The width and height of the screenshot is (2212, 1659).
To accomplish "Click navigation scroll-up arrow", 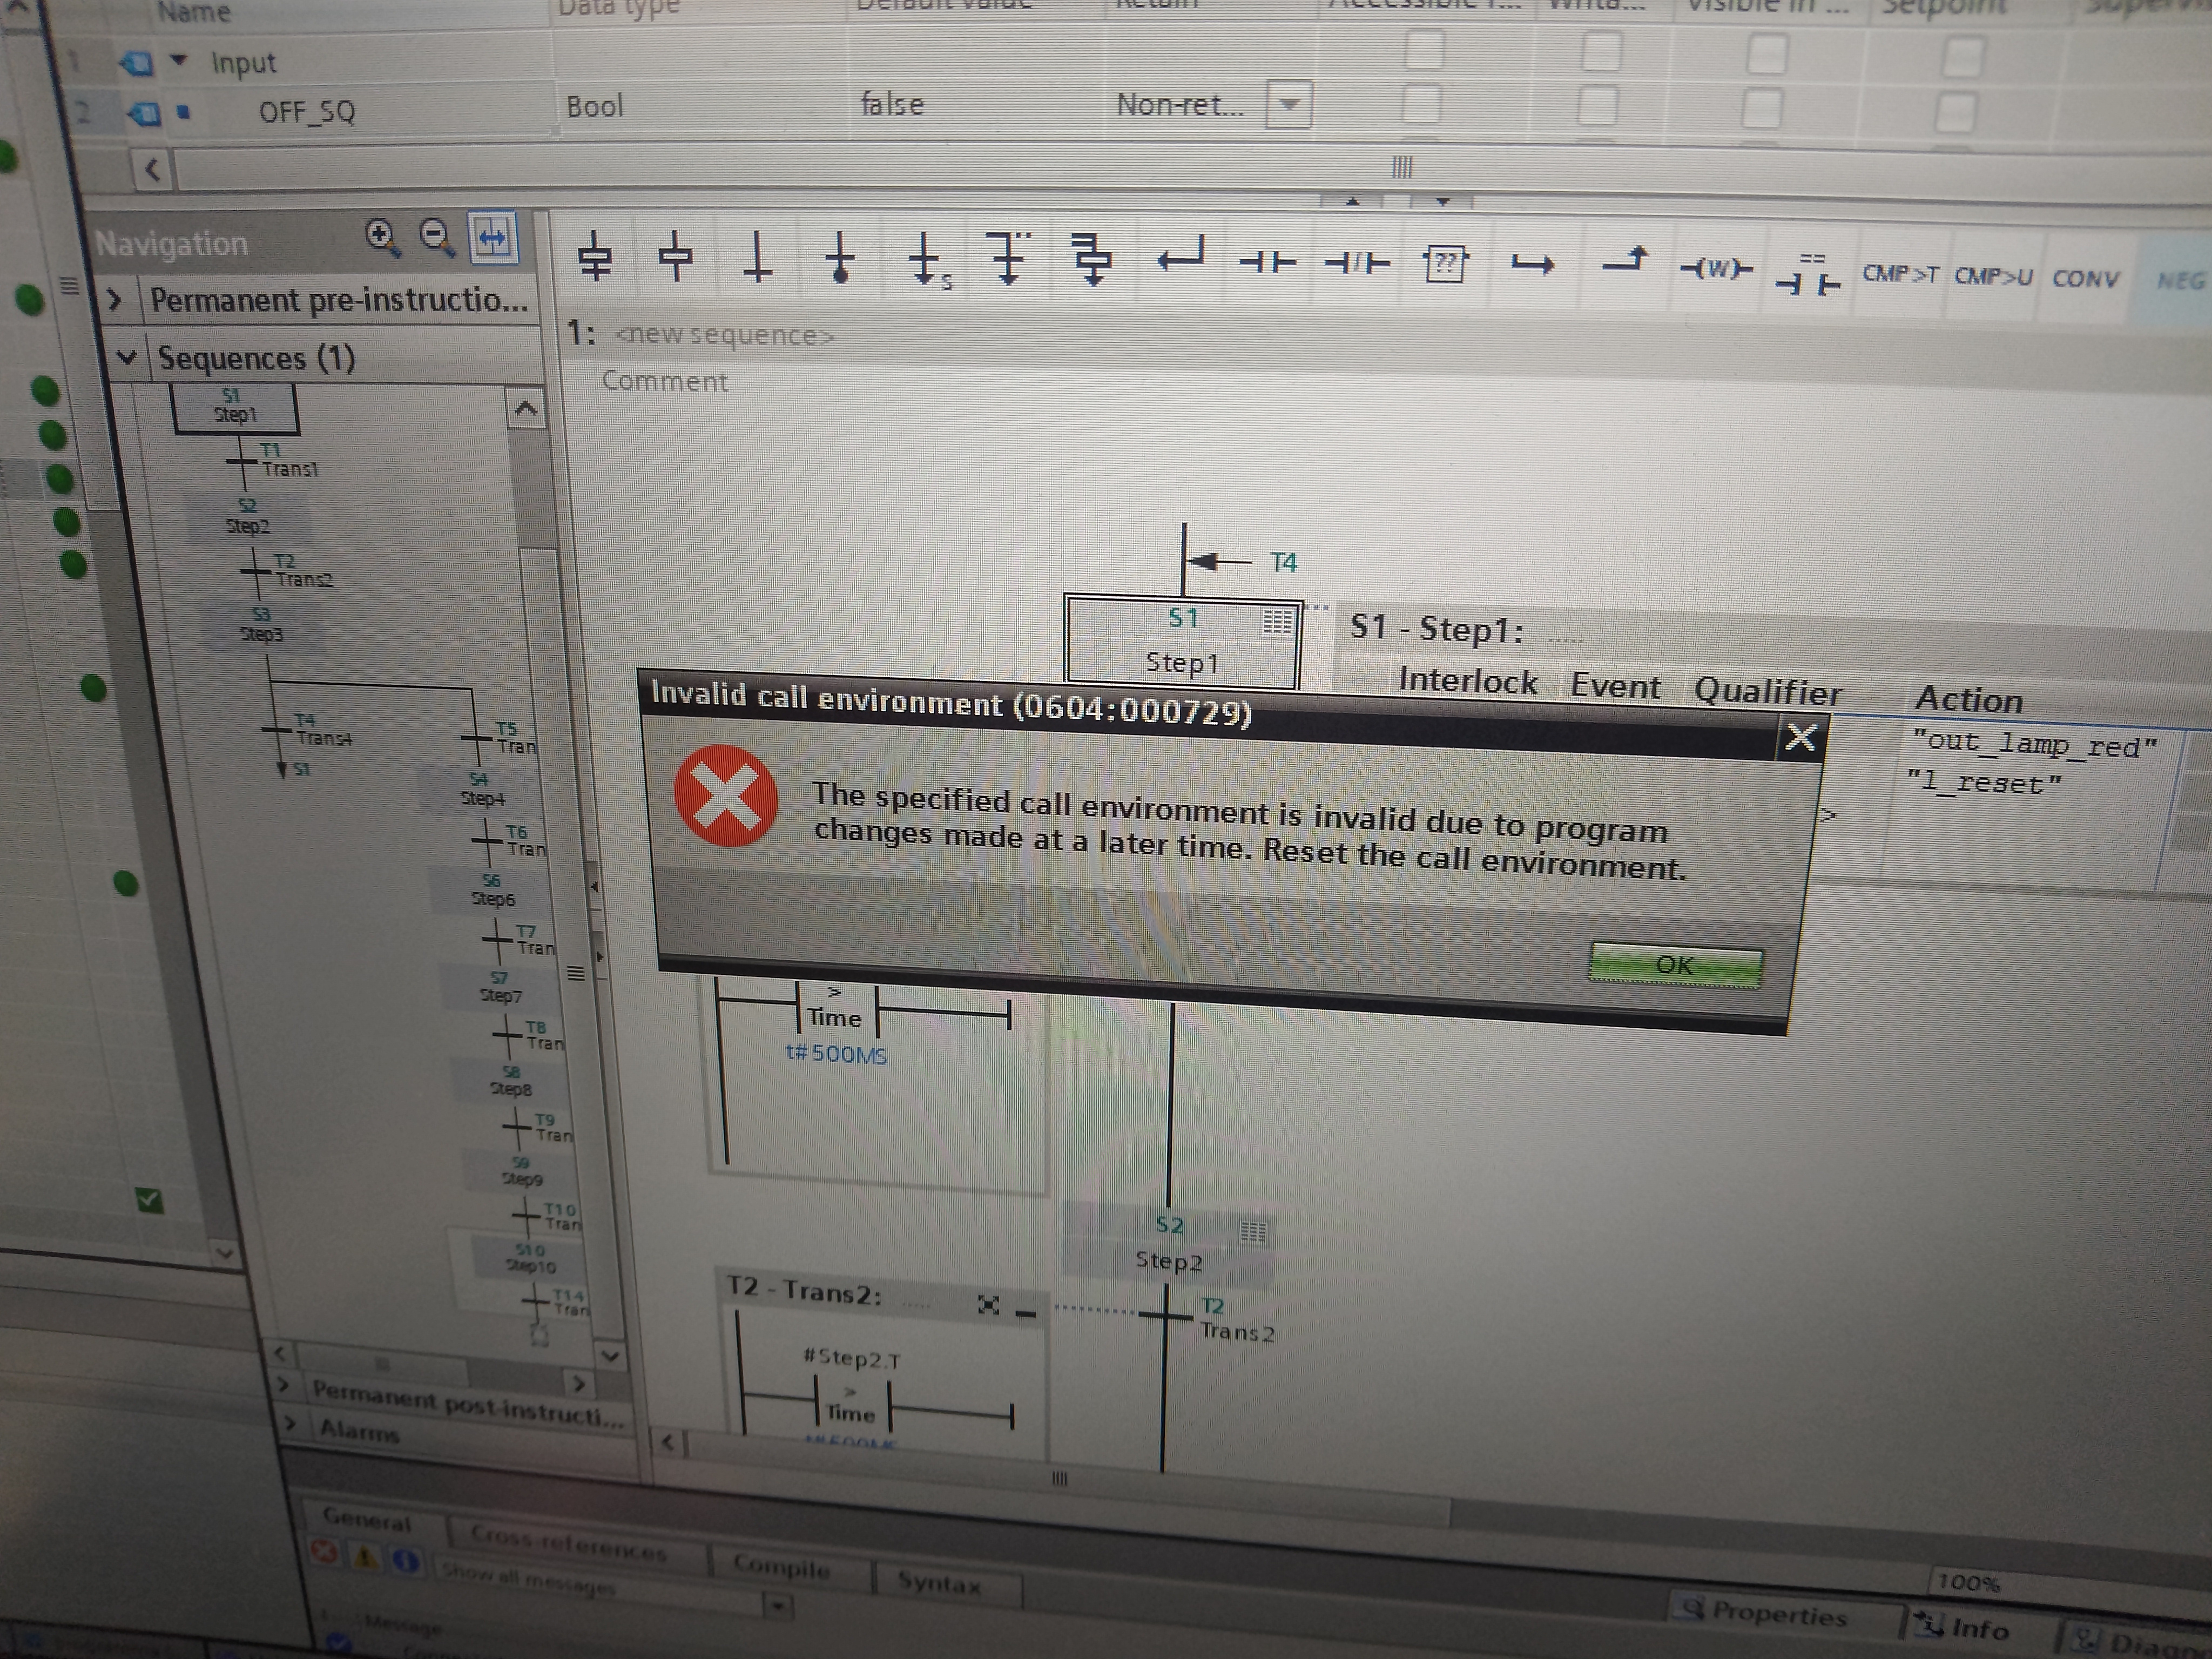I will (x=526, y=409).
